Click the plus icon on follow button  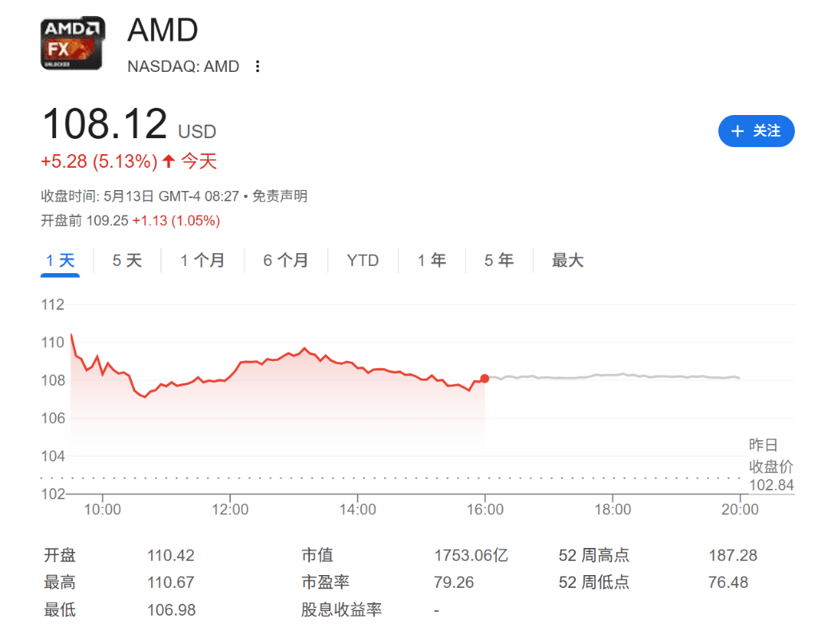coord(737,131)
